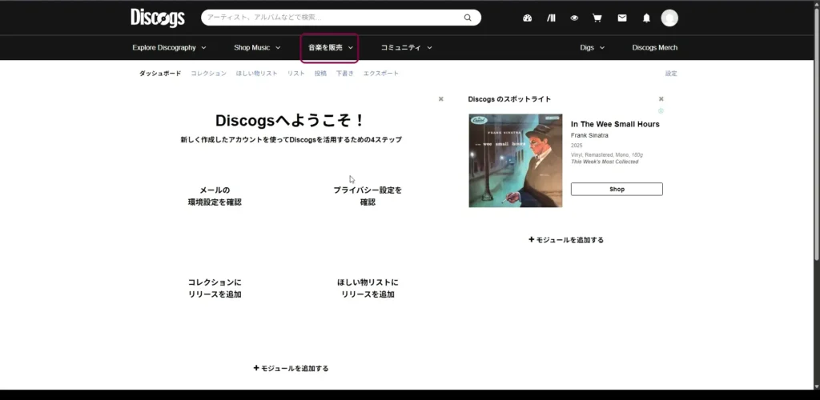Open the notifications bell icon
Screen dimensions: 820x400
coord(646,18)
